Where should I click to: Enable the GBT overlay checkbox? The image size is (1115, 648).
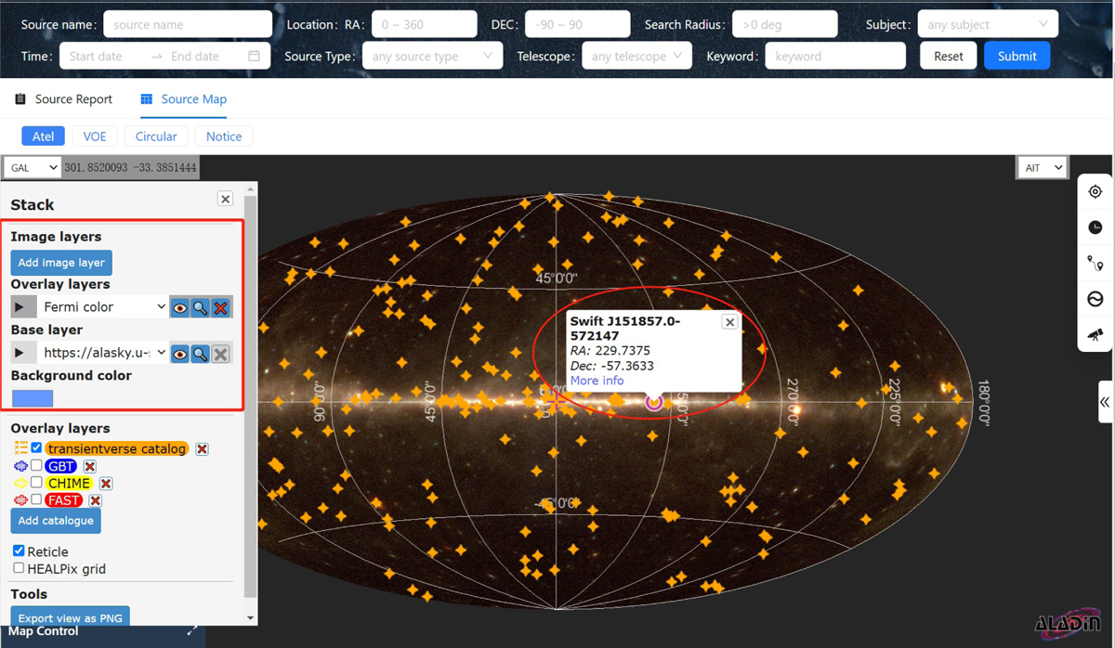[36, 466]
